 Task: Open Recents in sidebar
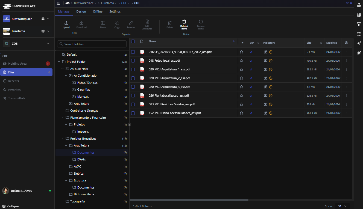pyautogui.click(x=26, y=81)
